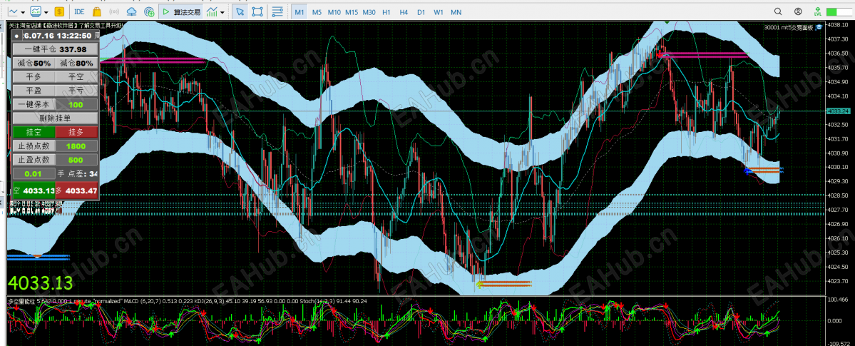Open the chart type line icon
This screenshot has width=855, height=346.
coord(13,11)
